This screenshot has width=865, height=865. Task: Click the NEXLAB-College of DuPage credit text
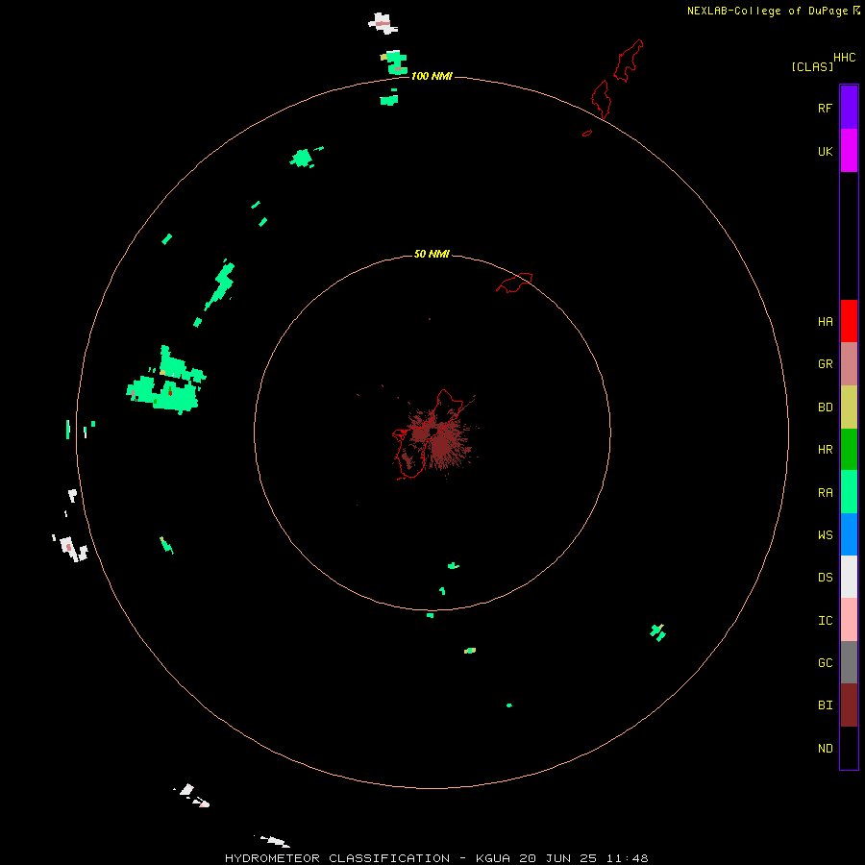(x=767, y=11)
